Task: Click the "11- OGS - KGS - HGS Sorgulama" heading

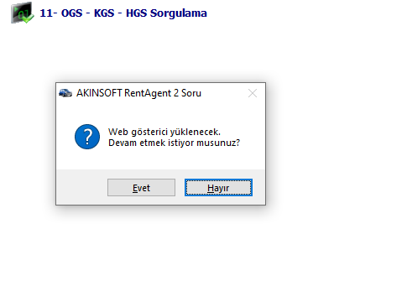Action: coord(123,13)
